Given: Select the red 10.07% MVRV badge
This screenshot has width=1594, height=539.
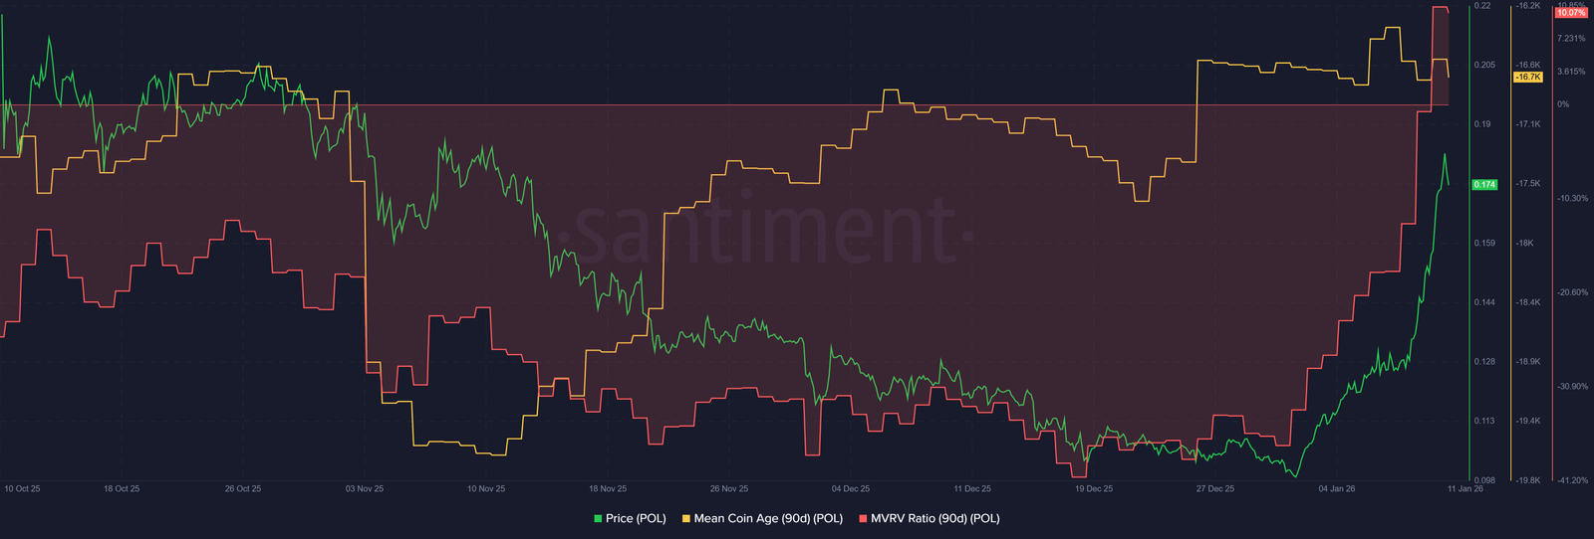Looking at the screenshot, I should tap(1571, 13).
